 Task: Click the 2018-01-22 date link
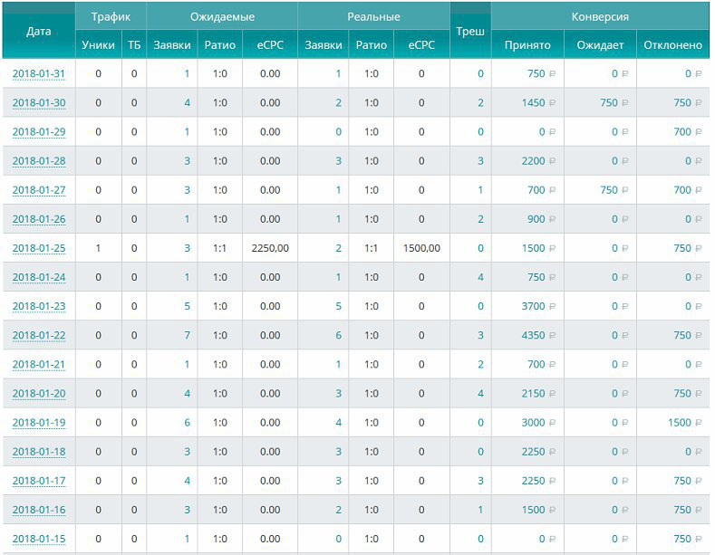(39, 335)
